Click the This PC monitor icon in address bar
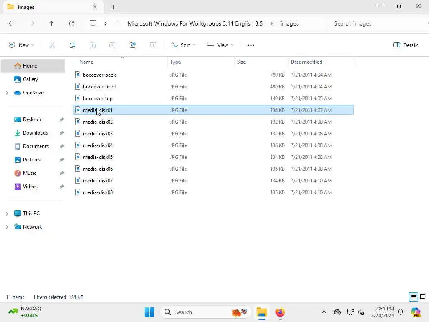The width and height of the screenshot is (429, 322). [x=93, y=23]
